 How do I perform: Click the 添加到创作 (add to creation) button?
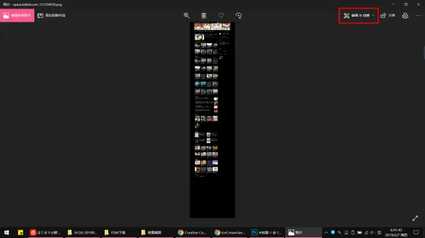click(x=52, y=15)
